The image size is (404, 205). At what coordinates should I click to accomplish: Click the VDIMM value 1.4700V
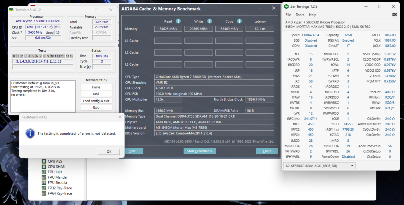click(x=390, y=76)
